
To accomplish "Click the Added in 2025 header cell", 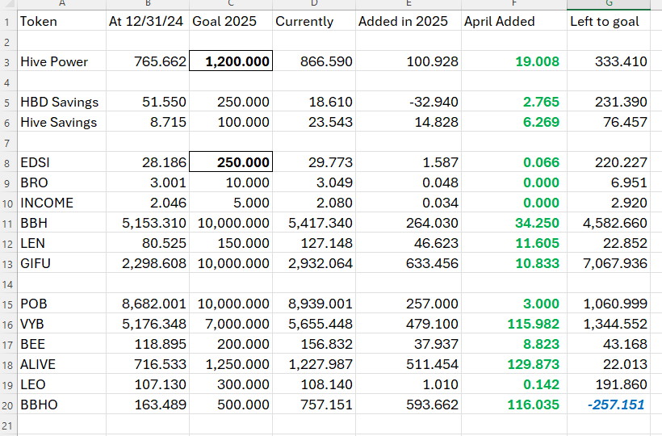I will click(x=409, y=21).
